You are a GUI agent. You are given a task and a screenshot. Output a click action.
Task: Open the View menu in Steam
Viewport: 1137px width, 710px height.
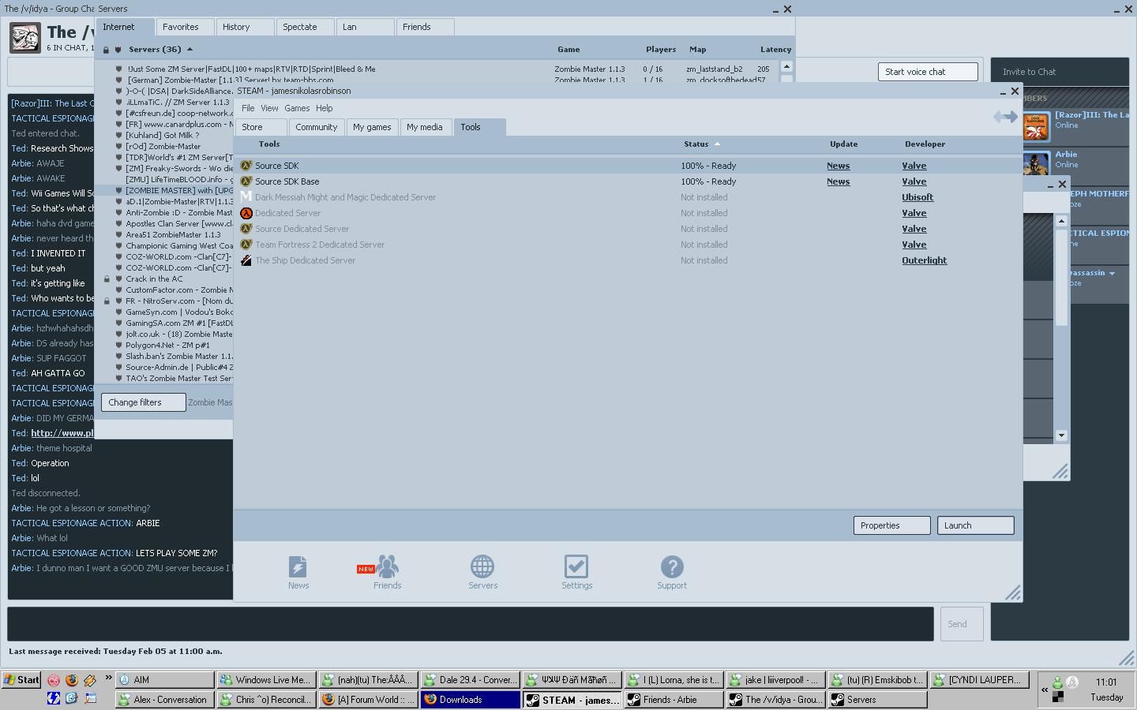(269, 108)
